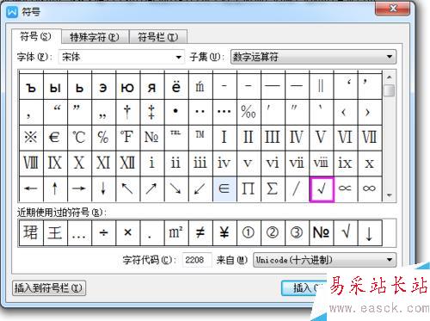This screenshot has height=321, width=430.
Task: Select the up-left diagonal arrow ↖
Action: point(128,189)
